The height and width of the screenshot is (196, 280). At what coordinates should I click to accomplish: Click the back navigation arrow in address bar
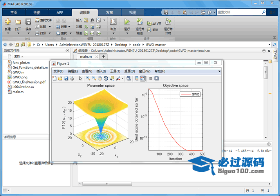(x=5, y=44)
